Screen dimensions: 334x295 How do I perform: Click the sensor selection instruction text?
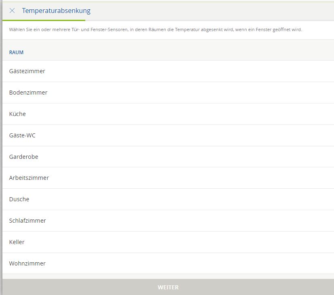[x=155, y=30]
